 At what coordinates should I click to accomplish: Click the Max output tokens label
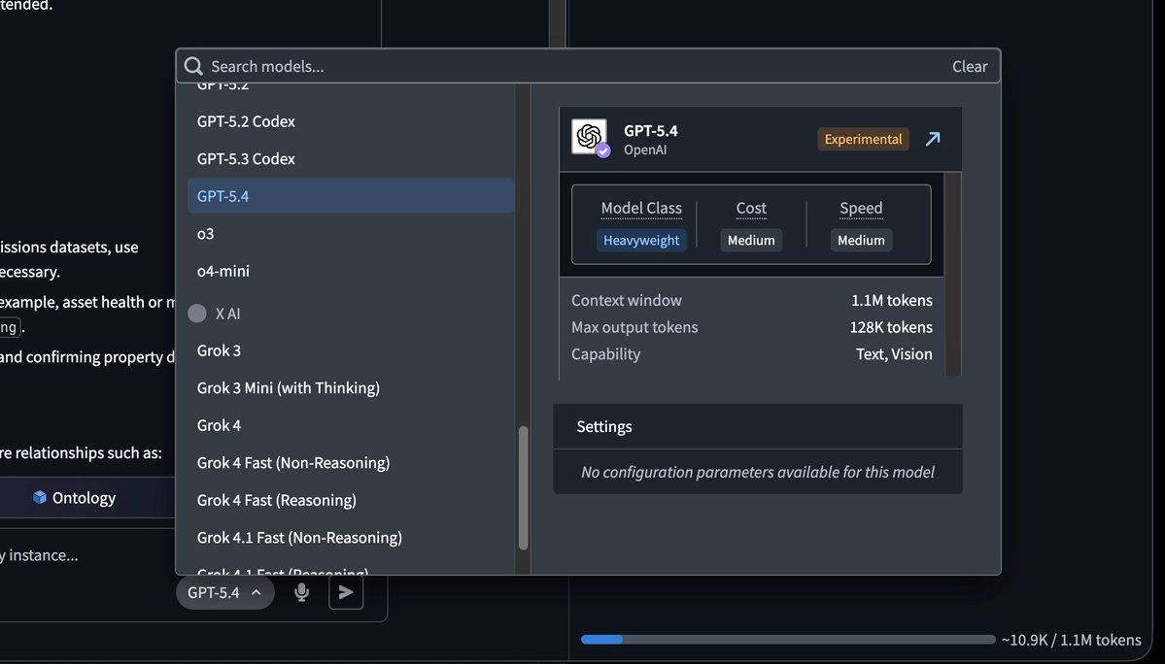tap(634, 327)
